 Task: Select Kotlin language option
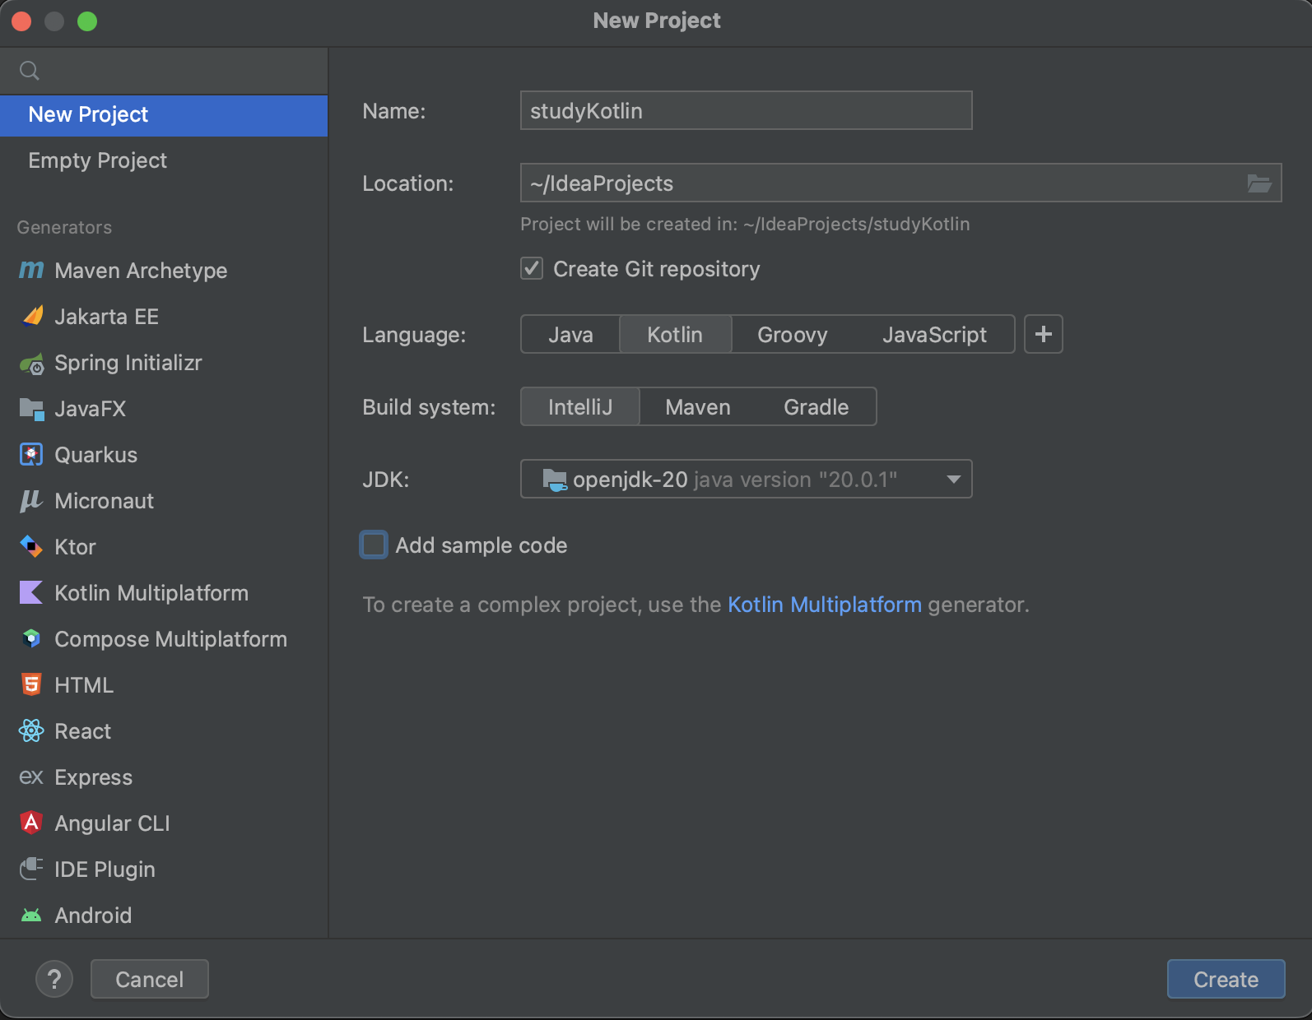[675, 335]
